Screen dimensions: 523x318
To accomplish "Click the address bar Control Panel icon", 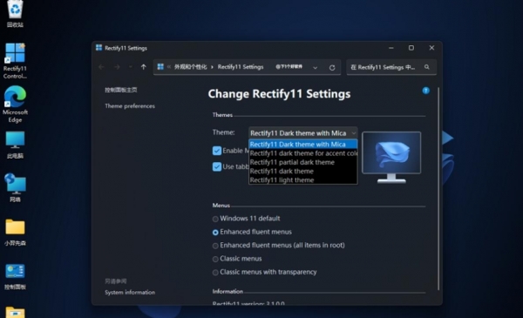I will pyautogui.click(x=160, y=67).
